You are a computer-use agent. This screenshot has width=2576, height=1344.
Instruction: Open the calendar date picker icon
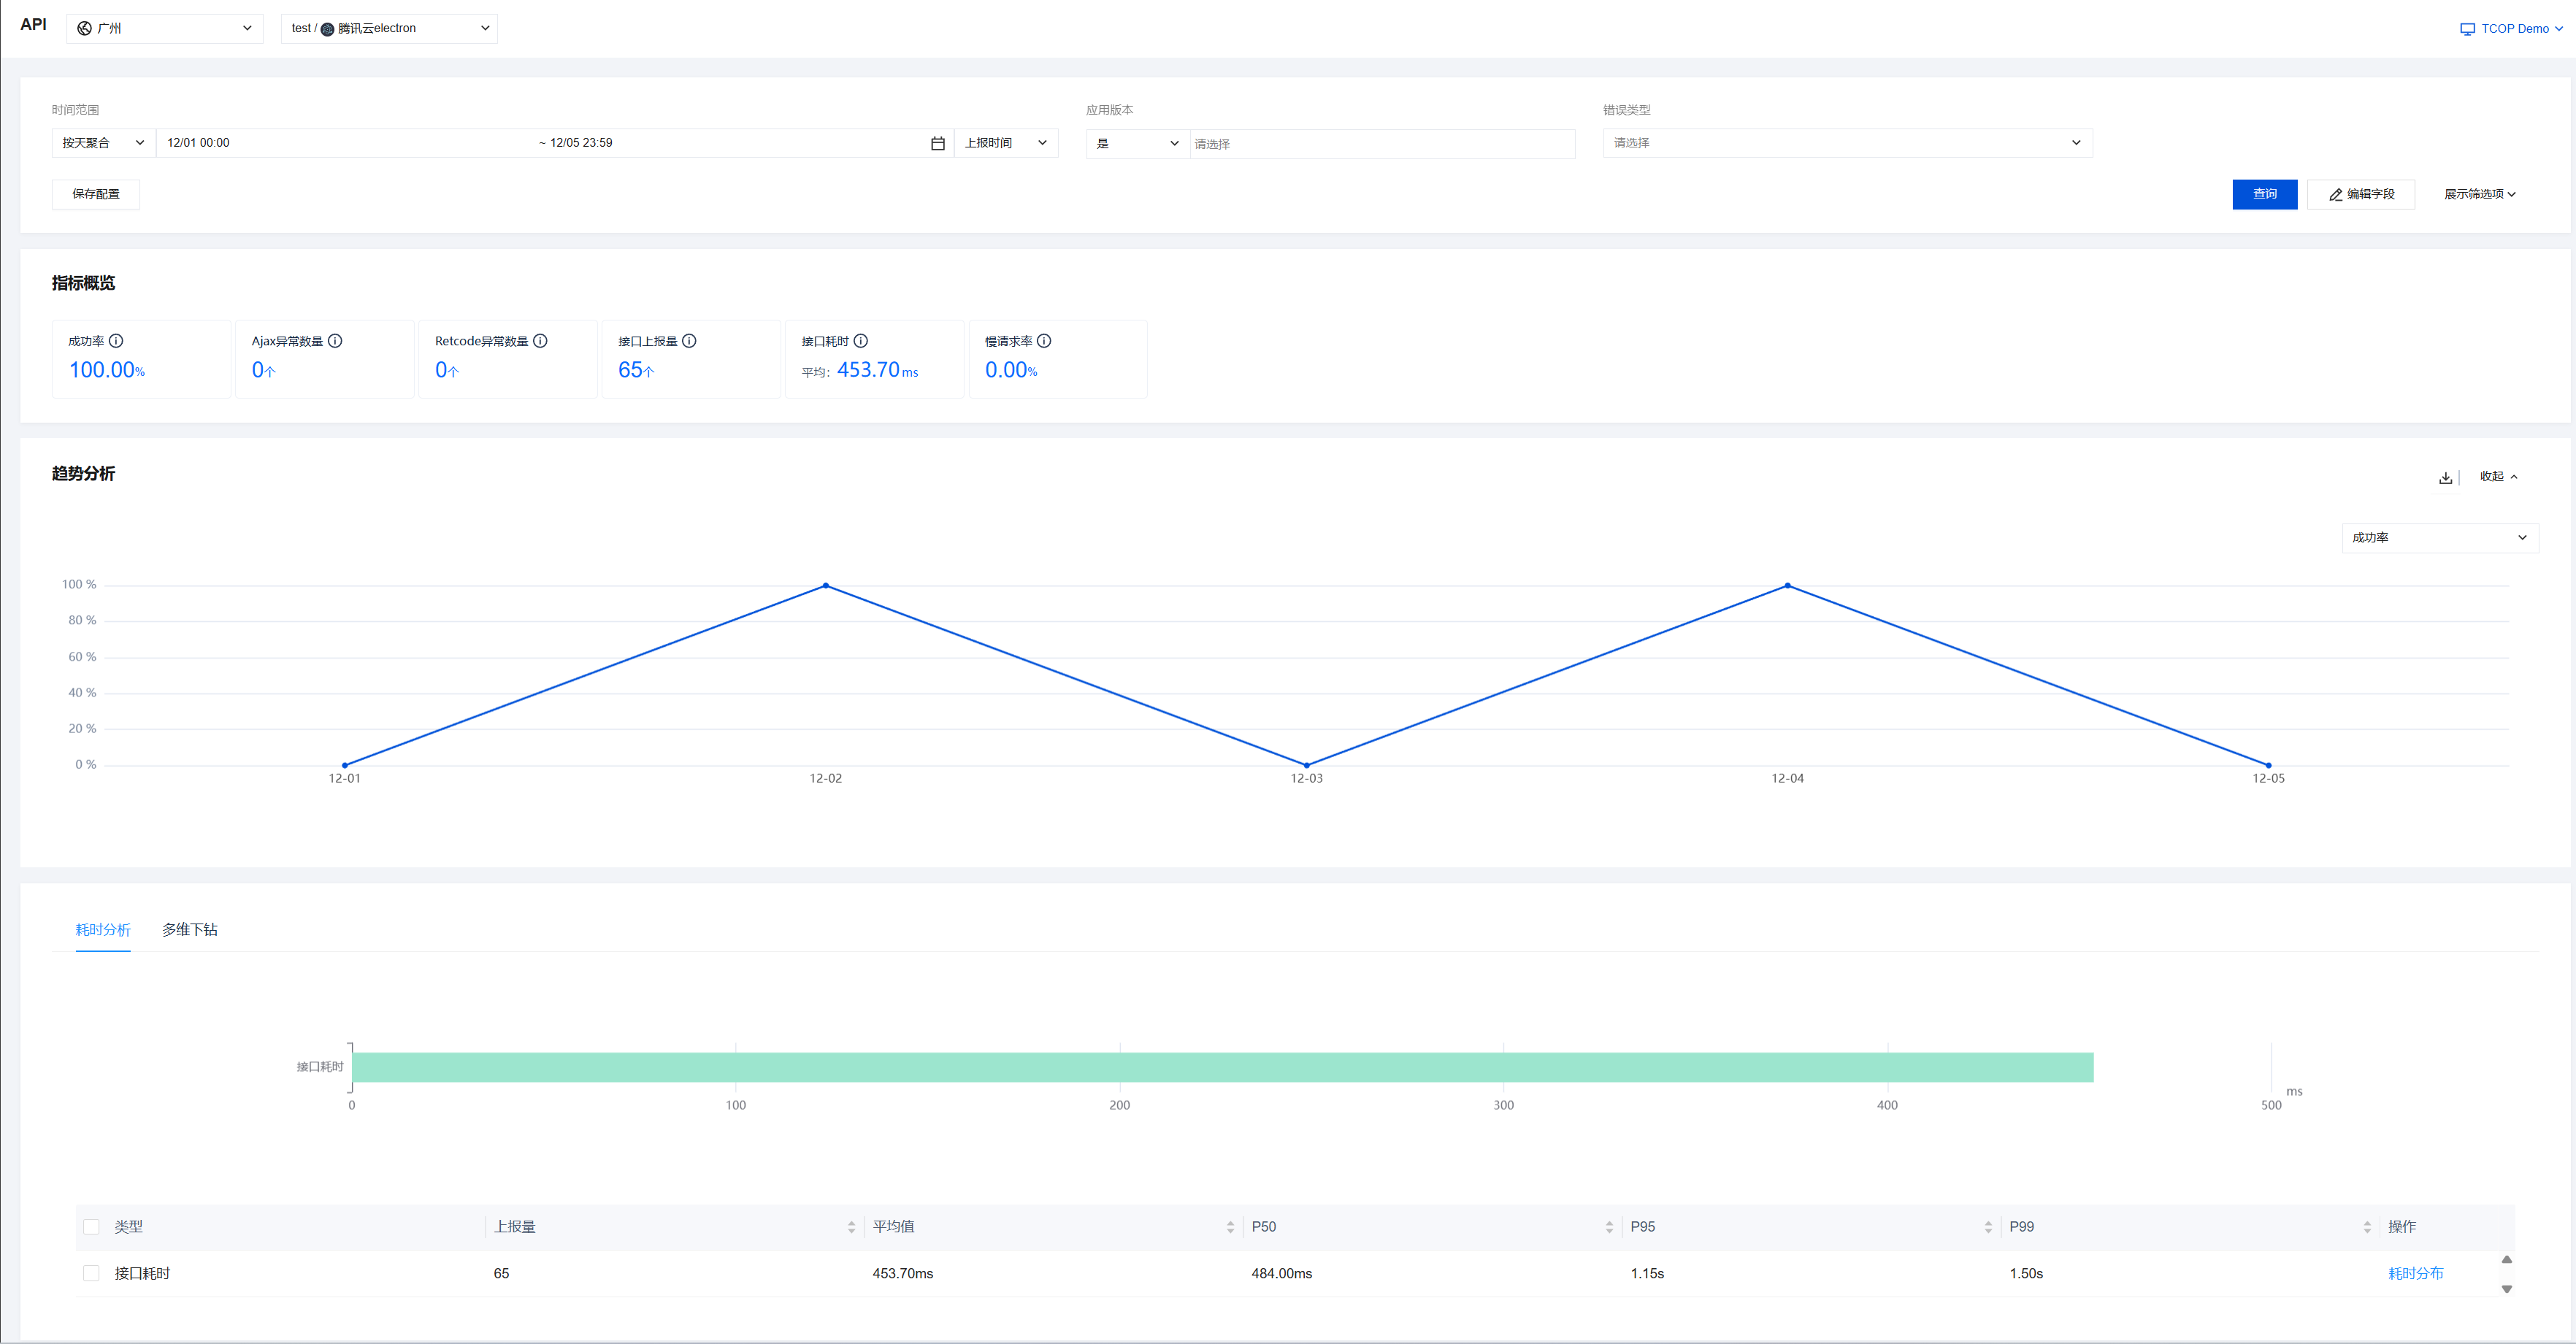pos(937,143)
